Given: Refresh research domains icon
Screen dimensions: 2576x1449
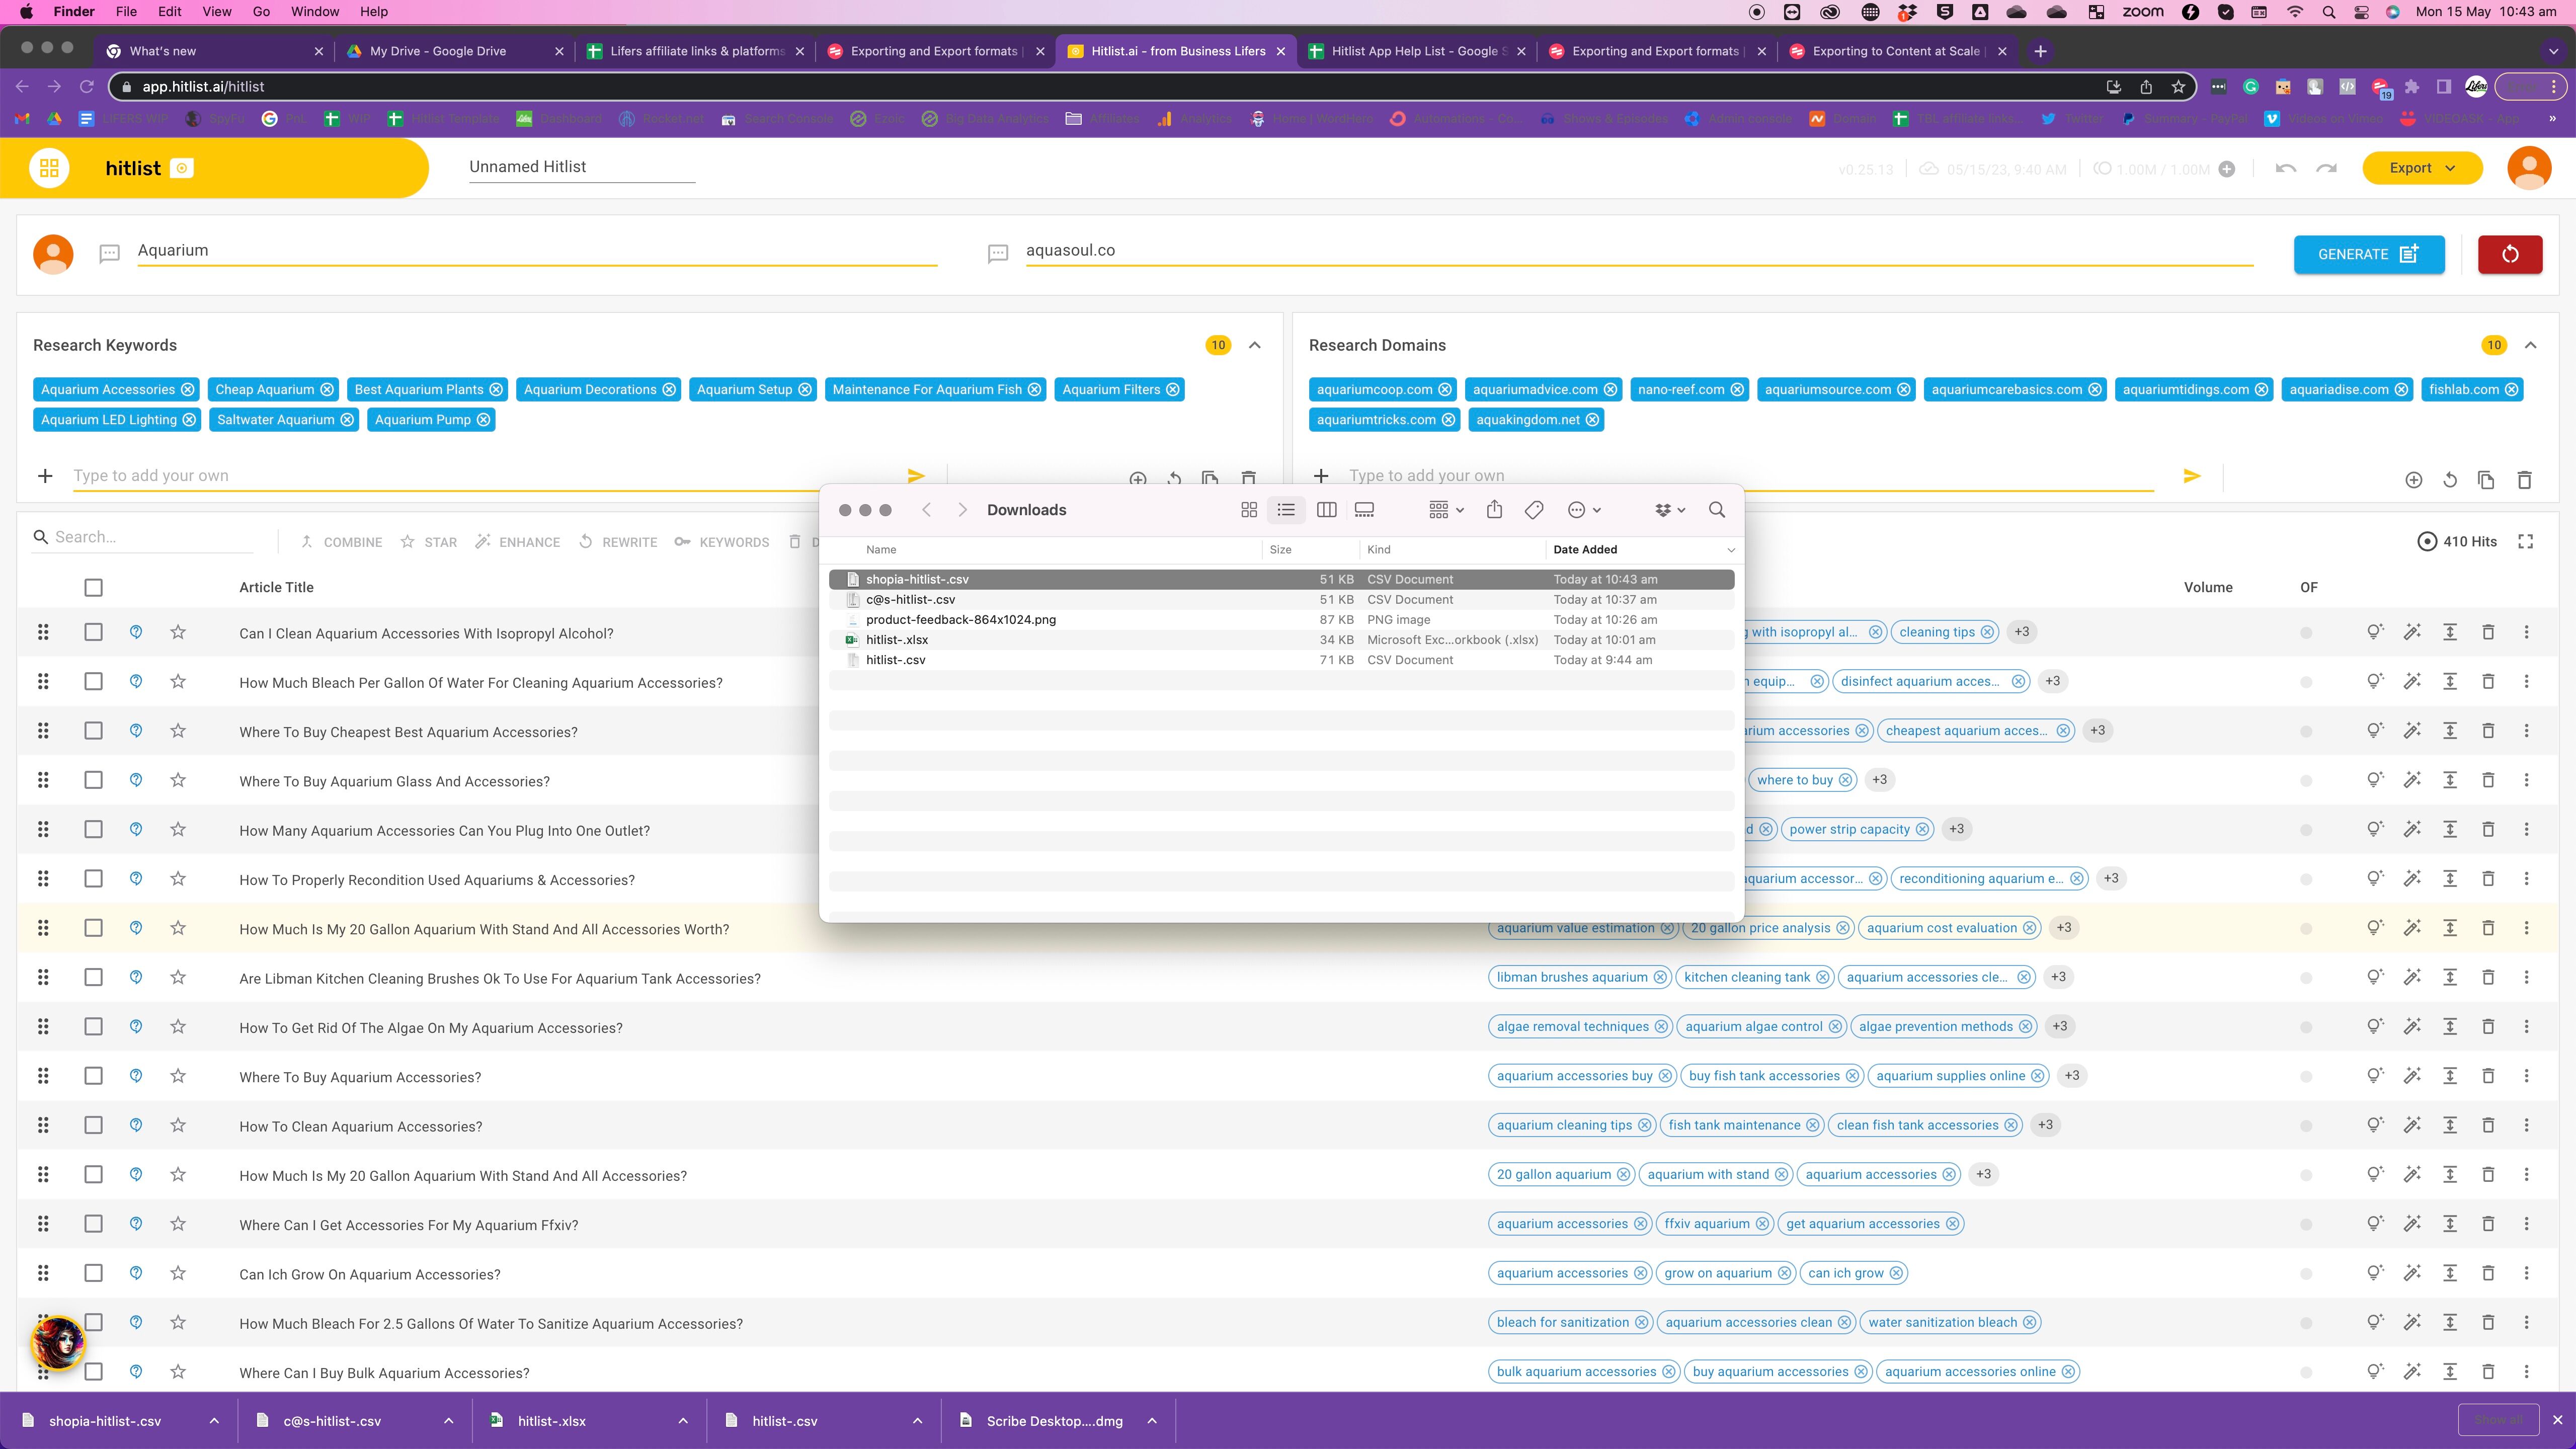Looking at the screenshot, I should click(x=2450, y=480).
